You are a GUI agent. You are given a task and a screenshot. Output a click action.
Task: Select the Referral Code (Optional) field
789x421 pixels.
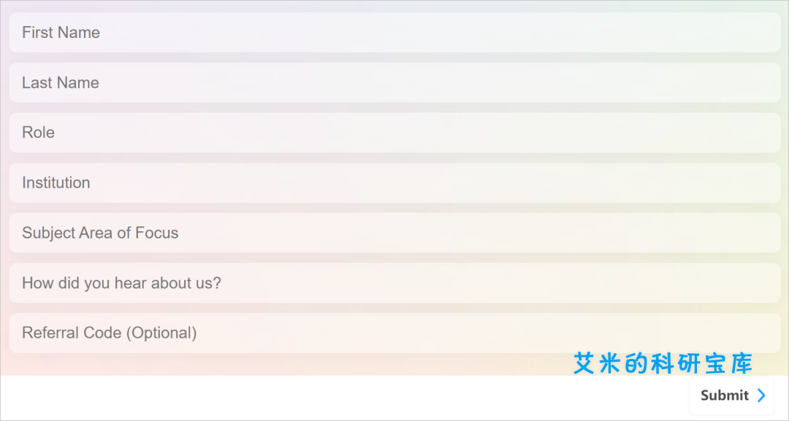point(394,333)
